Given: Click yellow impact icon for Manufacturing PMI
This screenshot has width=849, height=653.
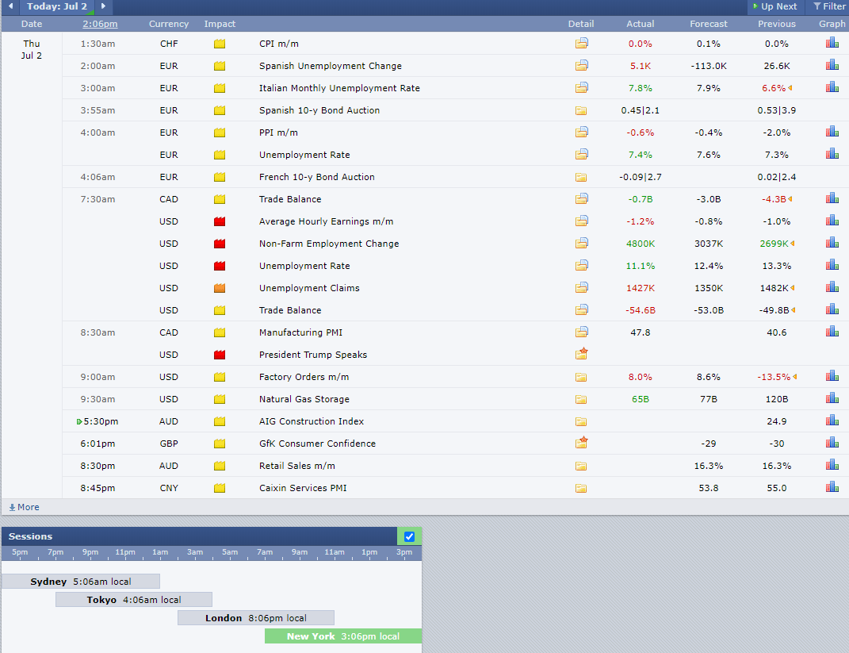Looking at the screenshot, I should coord(220,332).
